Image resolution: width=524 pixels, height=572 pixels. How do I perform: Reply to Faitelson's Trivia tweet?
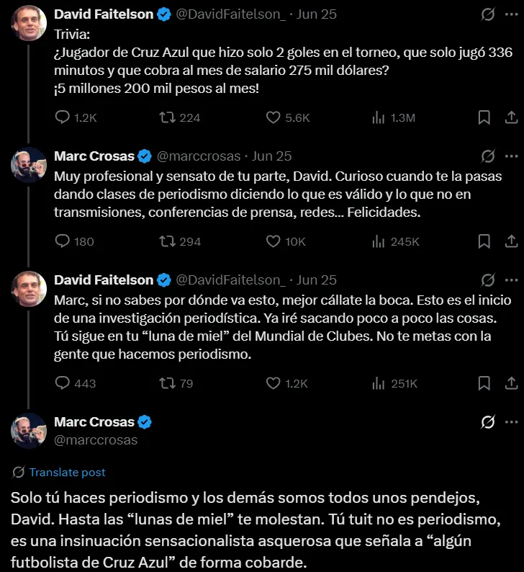click(x=63, y=117)
